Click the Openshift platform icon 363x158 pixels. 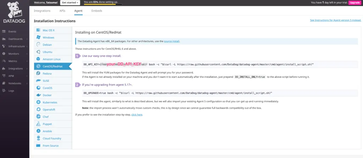click(x=38, y=109)
